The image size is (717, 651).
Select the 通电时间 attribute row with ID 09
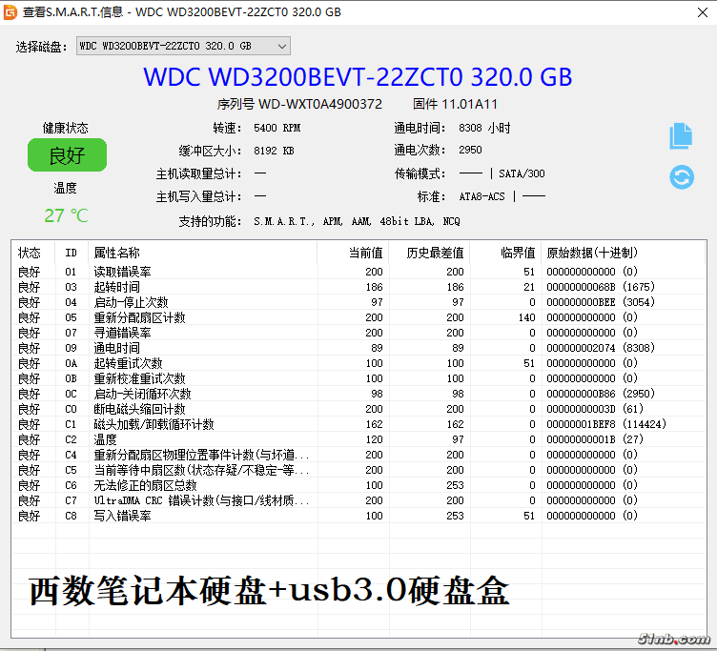coord(358,348)
